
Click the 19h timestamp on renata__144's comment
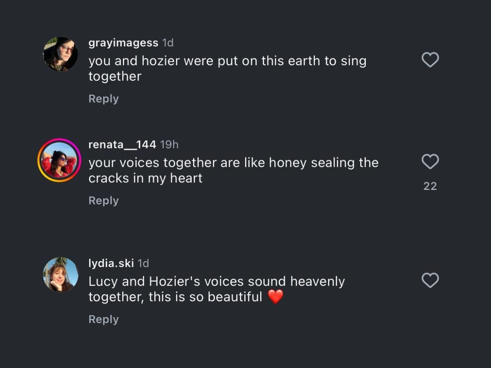click(x=169, y=145)
